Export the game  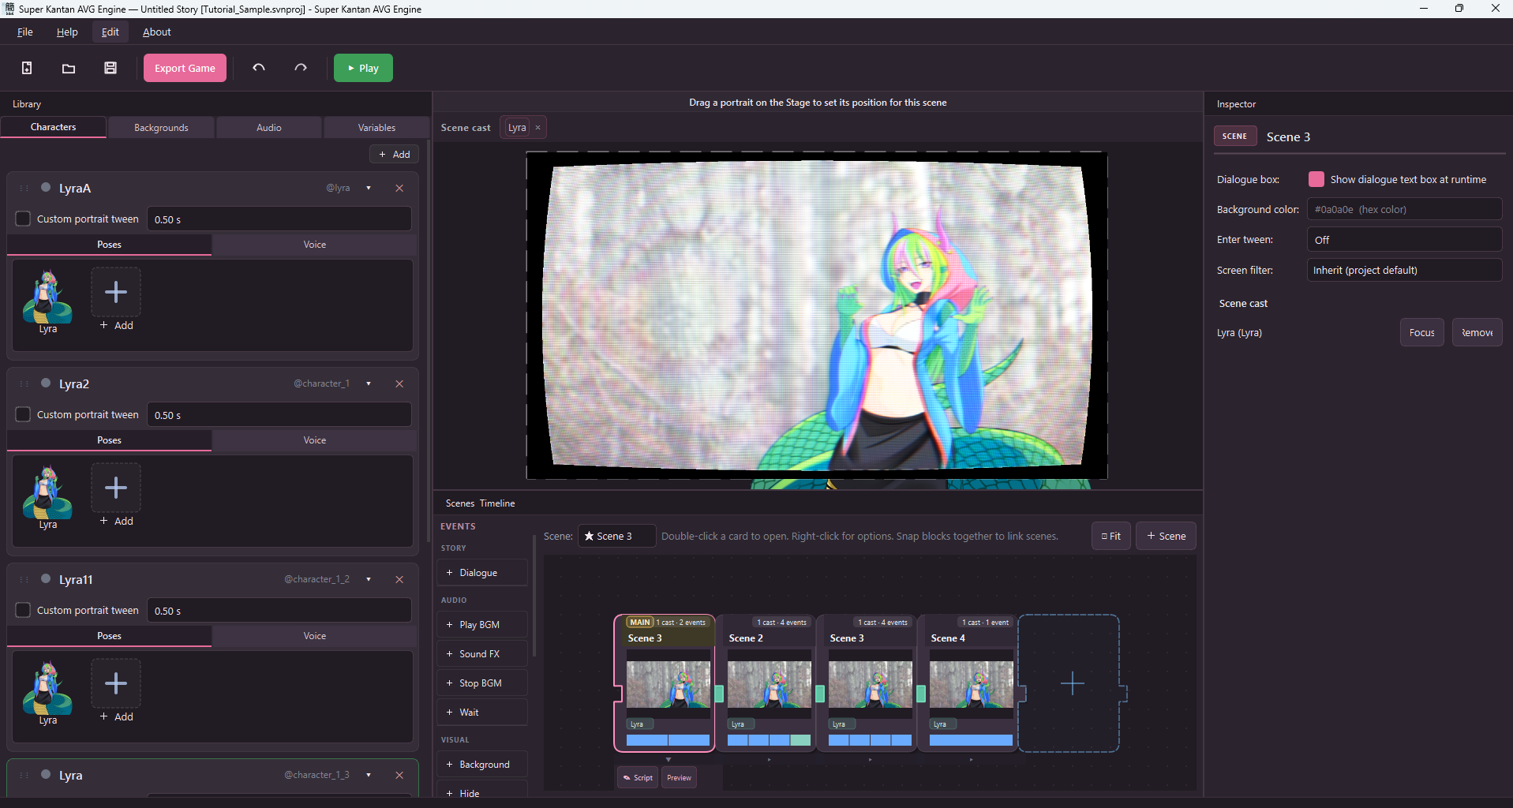(x=185, y=68)
